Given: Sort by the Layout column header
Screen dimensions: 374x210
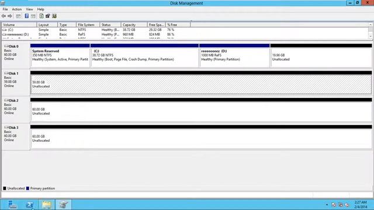Looking at the screenshot, I should [47, 24].
